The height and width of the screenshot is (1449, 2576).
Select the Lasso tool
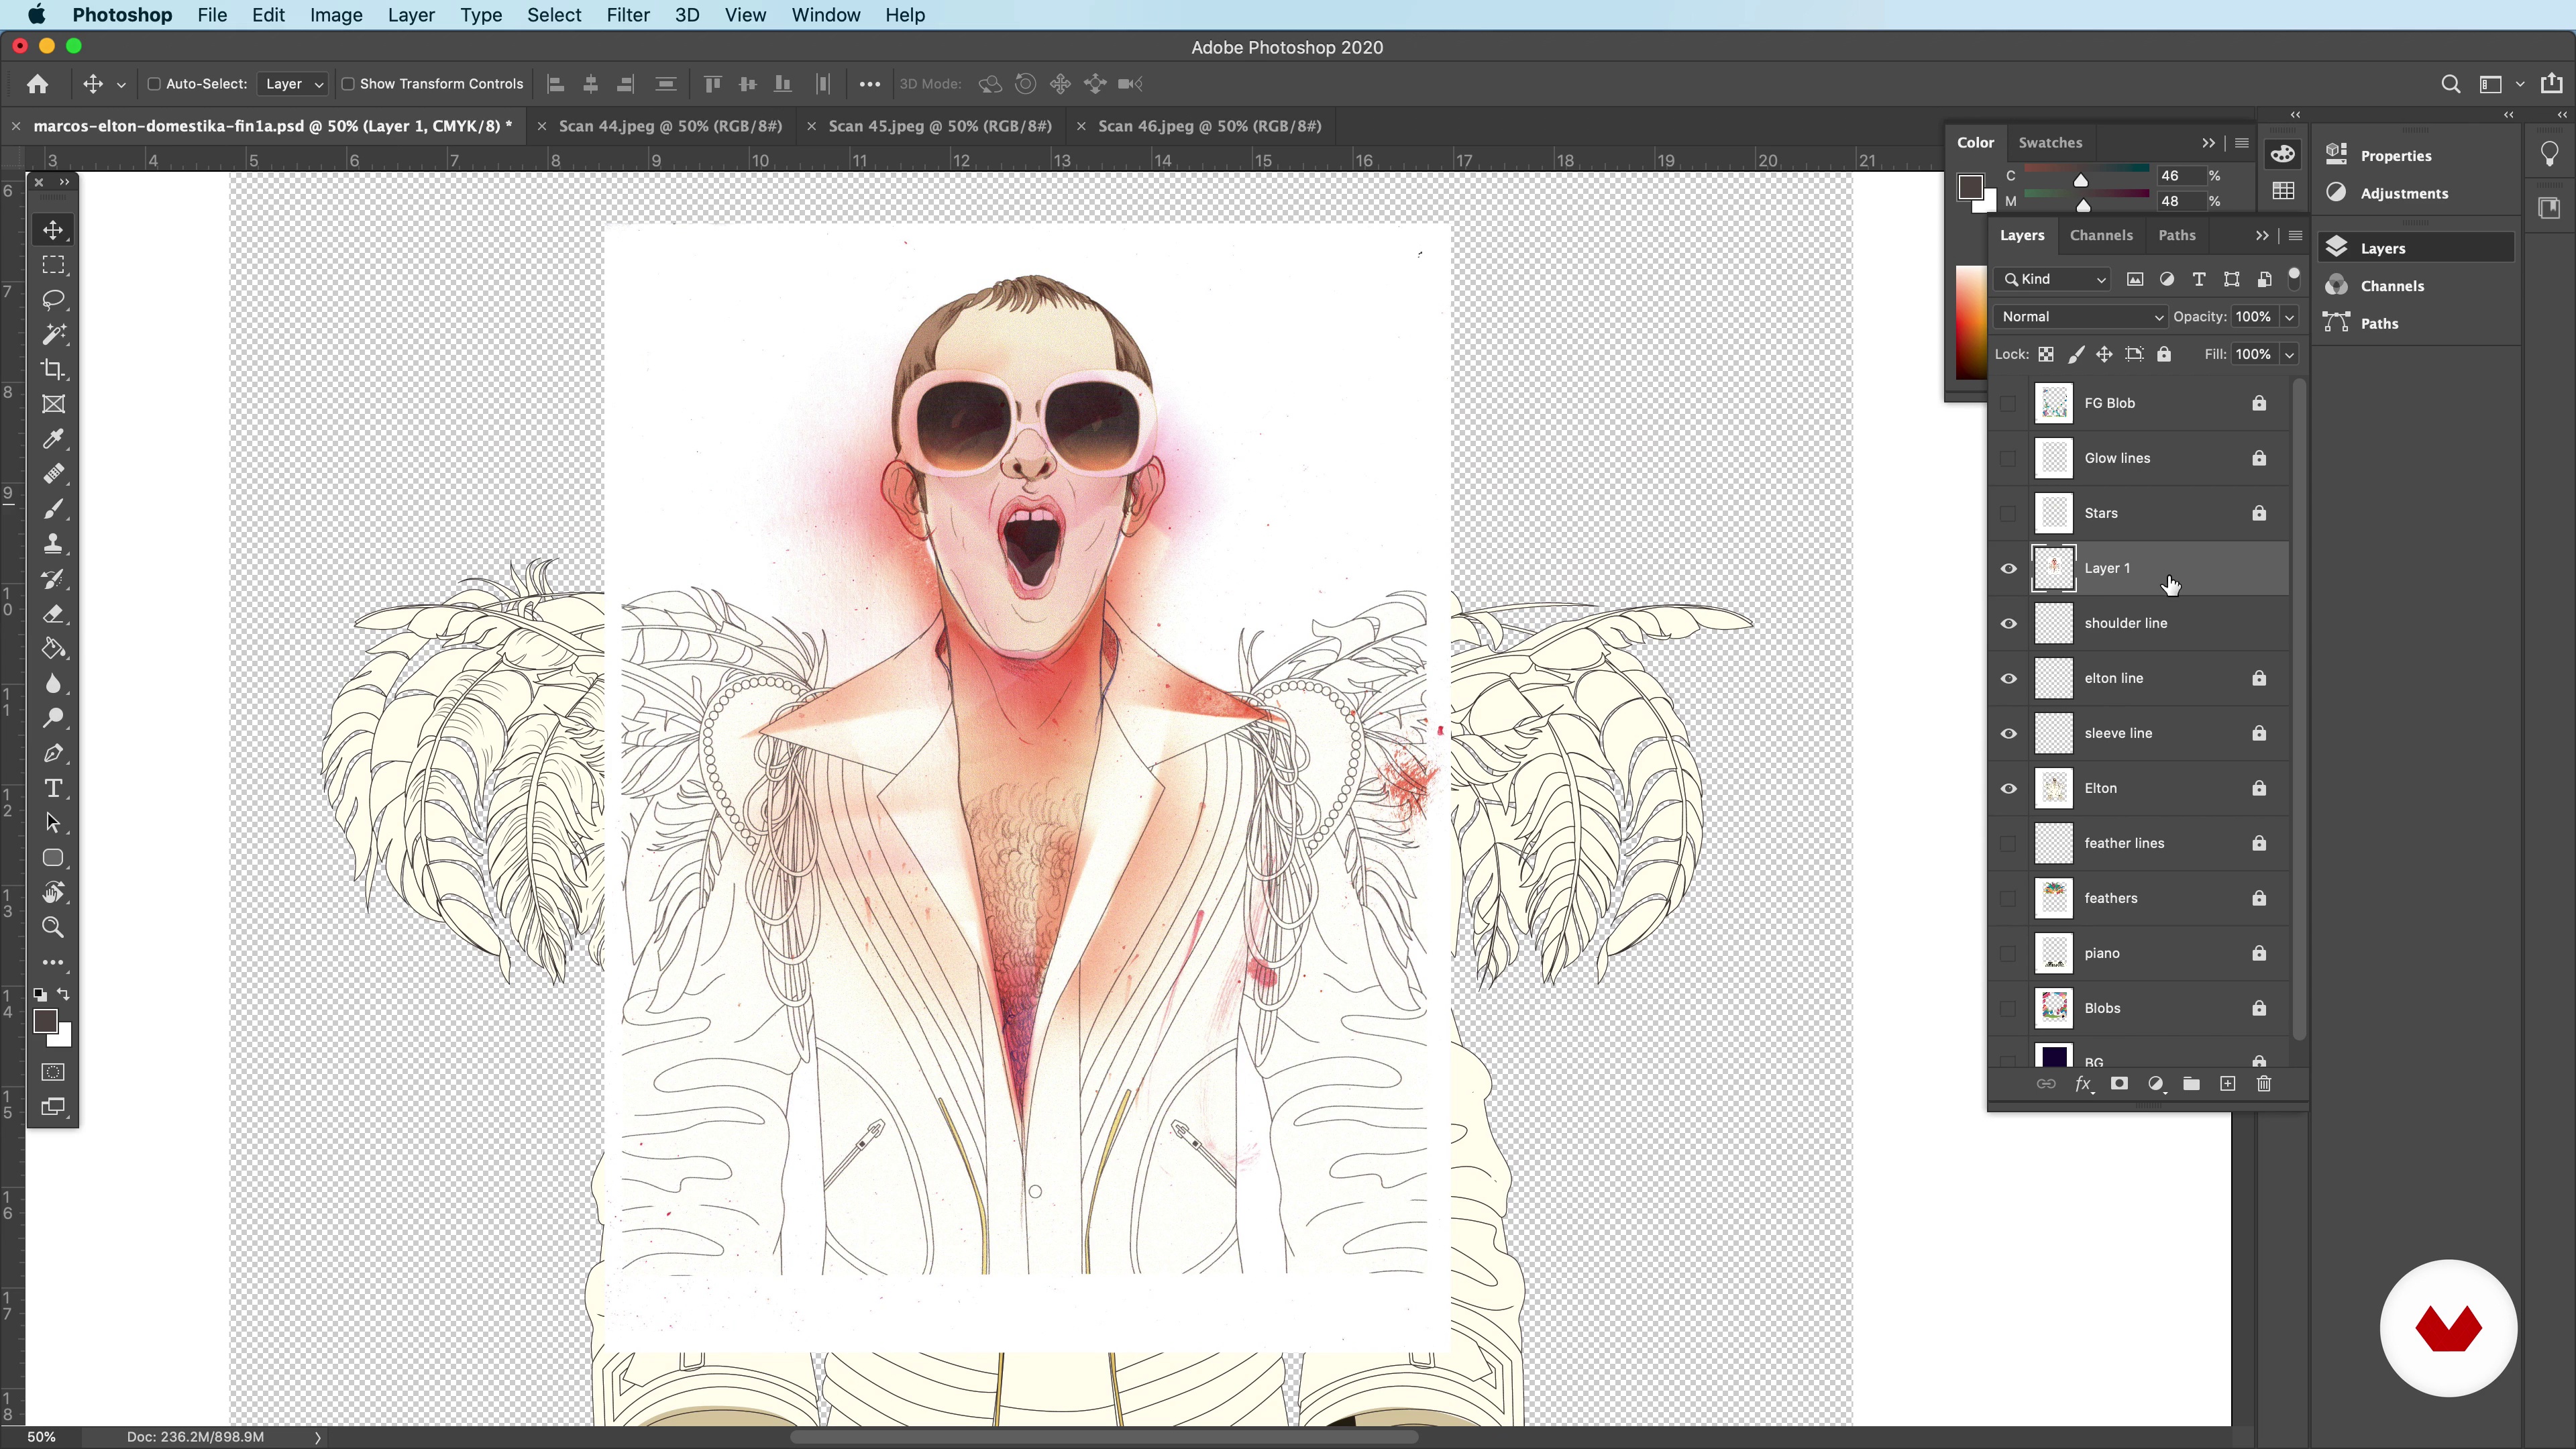(53, 299)
